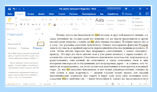Switch to the Страницы navigation tab

pyautogui.click(x=25, y=48)
